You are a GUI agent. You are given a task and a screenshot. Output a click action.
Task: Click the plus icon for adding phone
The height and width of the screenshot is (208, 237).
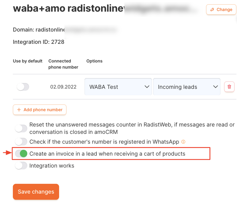(x=19, y=110)
